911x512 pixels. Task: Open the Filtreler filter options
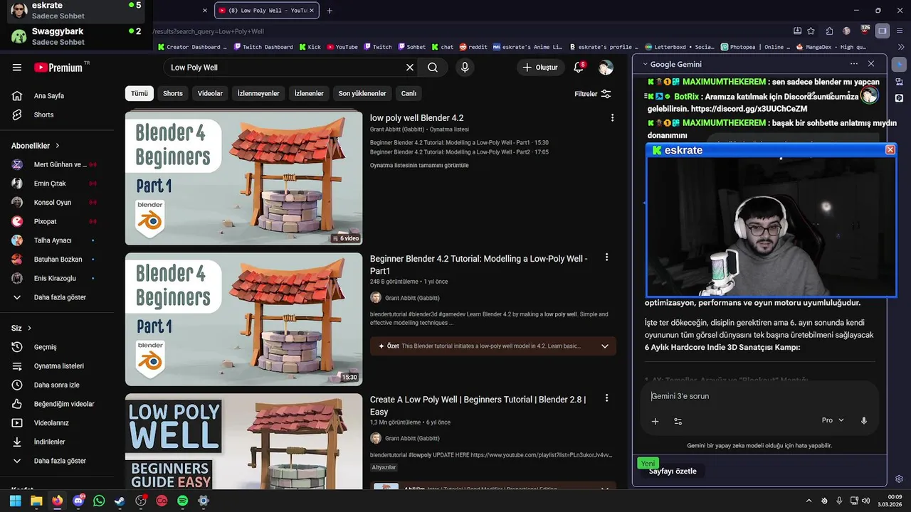(x=592, y=94)
